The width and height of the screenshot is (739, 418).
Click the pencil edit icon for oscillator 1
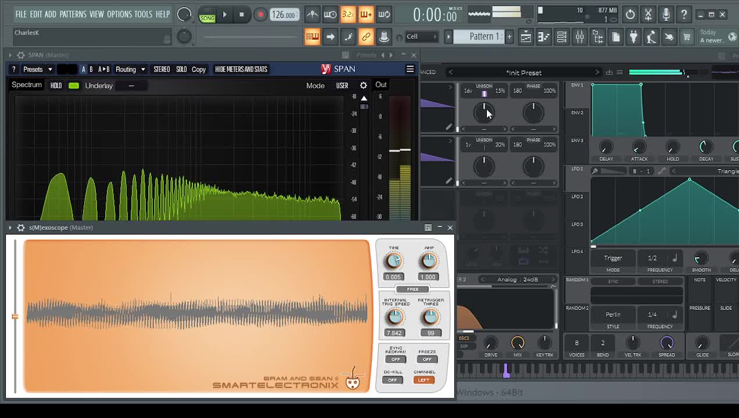[449, 127]
